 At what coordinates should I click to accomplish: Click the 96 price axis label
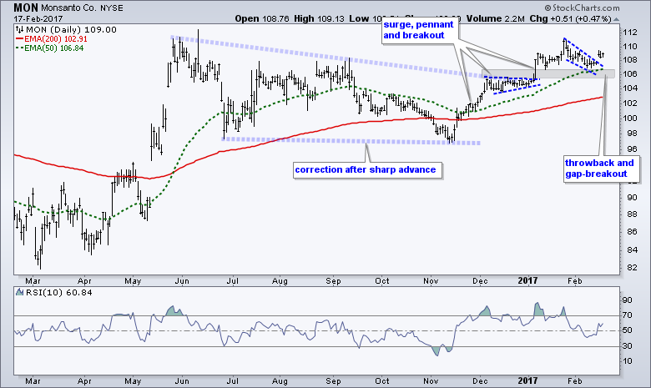(x=632, y=149)
